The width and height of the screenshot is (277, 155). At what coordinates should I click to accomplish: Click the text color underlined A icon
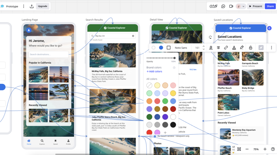pyautogui.click(x=234, y=48)
